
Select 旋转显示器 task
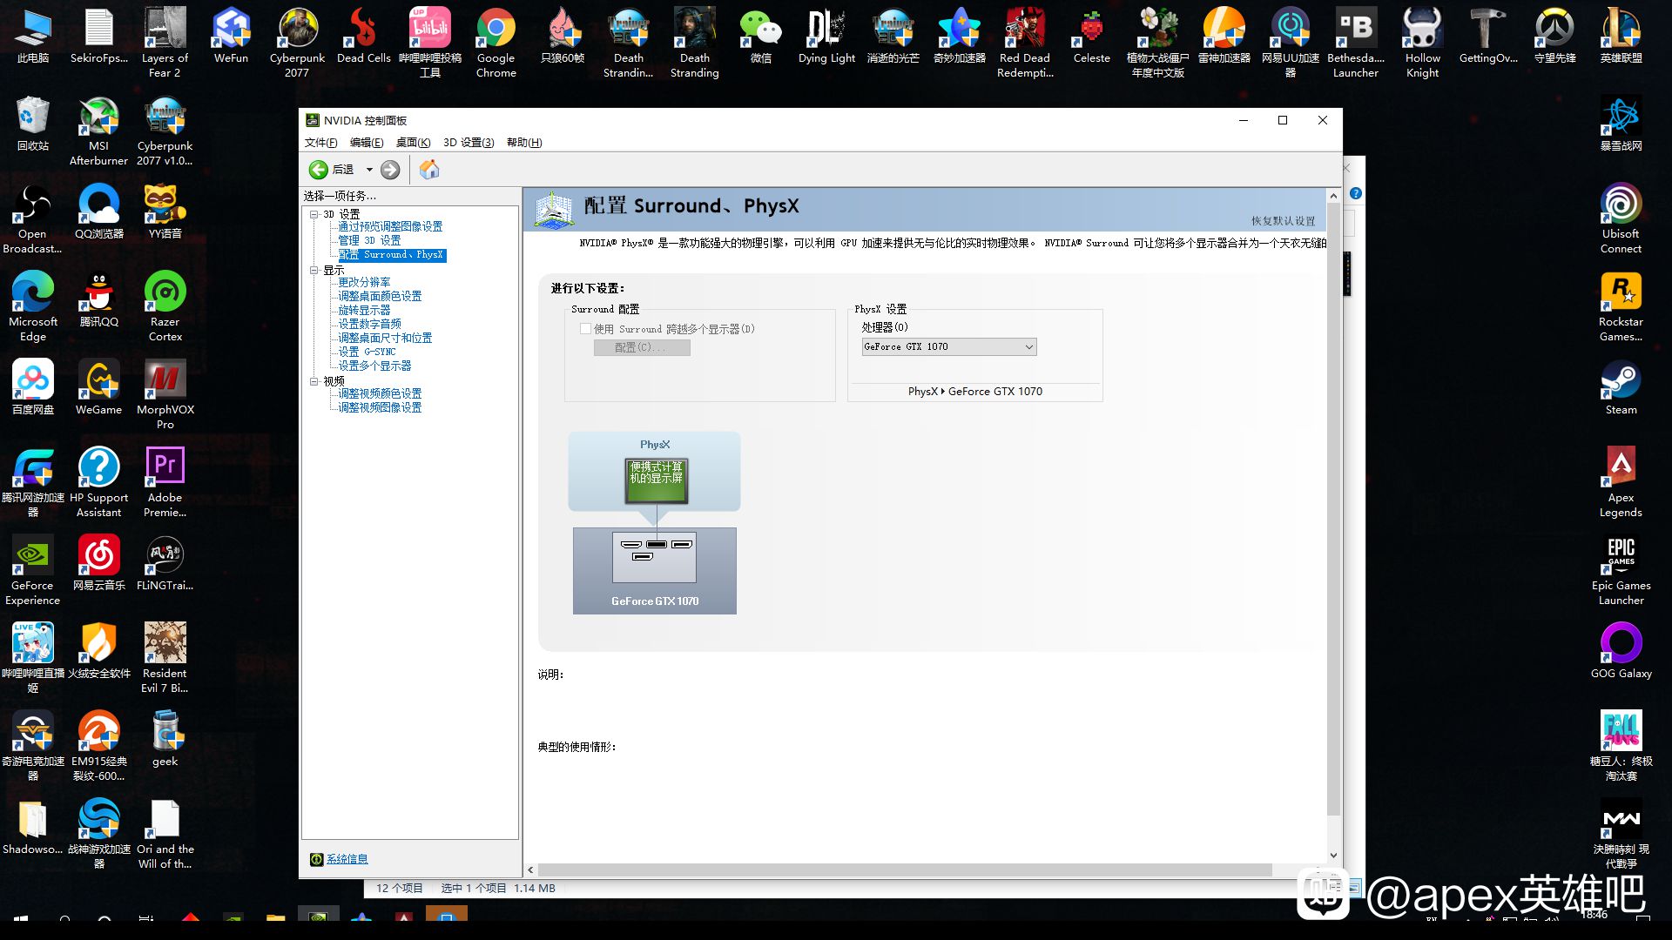click(364, 310)
